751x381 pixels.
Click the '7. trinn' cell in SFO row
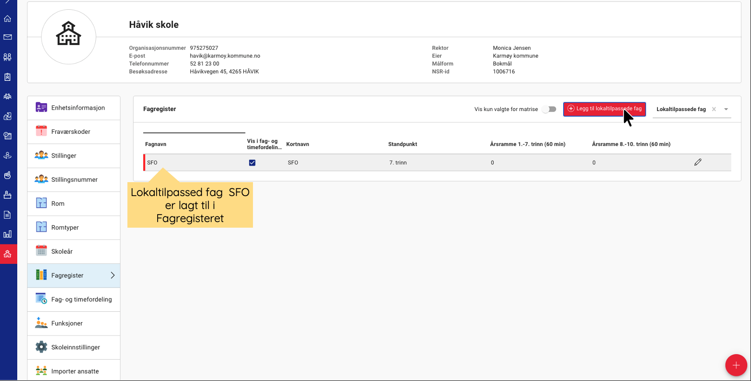[398, 163]
